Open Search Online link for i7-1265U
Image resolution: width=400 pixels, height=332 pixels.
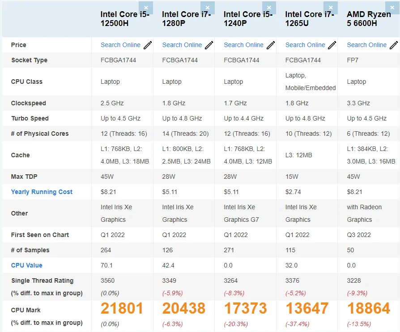tap(305, 45)
